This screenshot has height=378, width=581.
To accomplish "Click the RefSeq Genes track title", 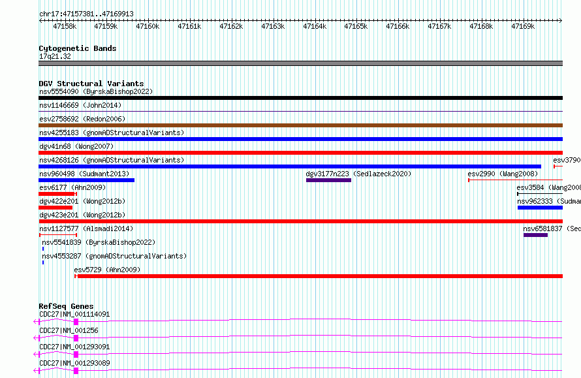I will click(x=66, y=306).
